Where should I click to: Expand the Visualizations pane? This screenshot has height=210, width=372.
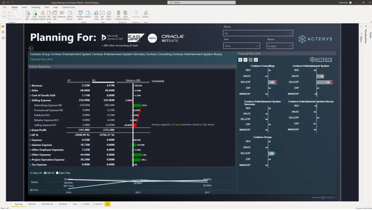tap(366, 26)
